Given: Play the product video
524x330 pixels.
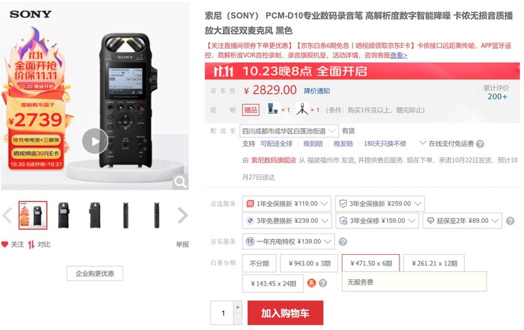Looking at the screenshot, I should (95, 141).
